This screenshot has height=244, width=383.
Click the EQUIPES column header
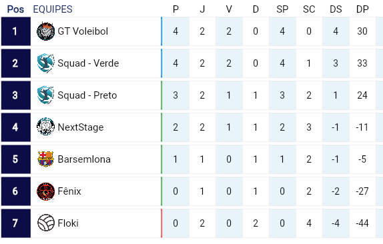coord(53,9)
